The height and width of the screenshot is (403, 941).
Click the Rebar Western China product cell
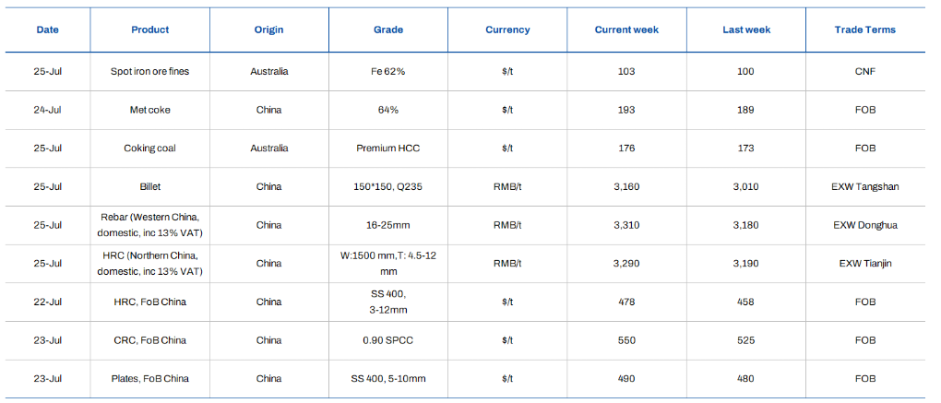(x=150, y=225)
